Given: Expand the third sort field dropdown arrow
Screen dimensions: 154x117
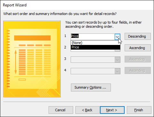Looking at the screenshot, I should [118, 60].
